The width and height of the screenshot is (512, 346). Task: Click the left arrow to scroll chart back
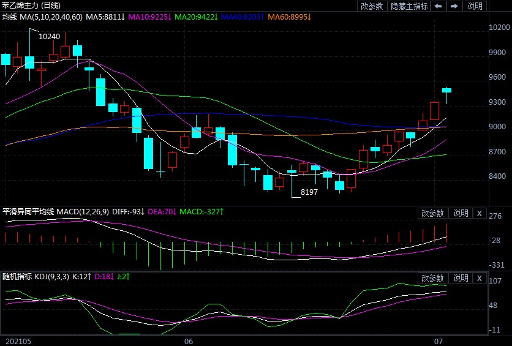[x=438, y=6]
